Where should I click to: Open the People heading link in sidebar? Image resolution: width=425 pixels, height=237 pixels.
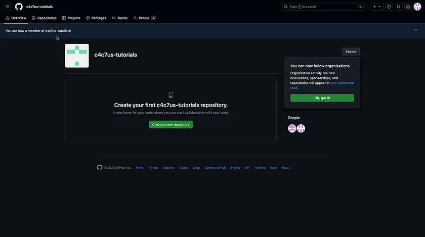point(293,118)
